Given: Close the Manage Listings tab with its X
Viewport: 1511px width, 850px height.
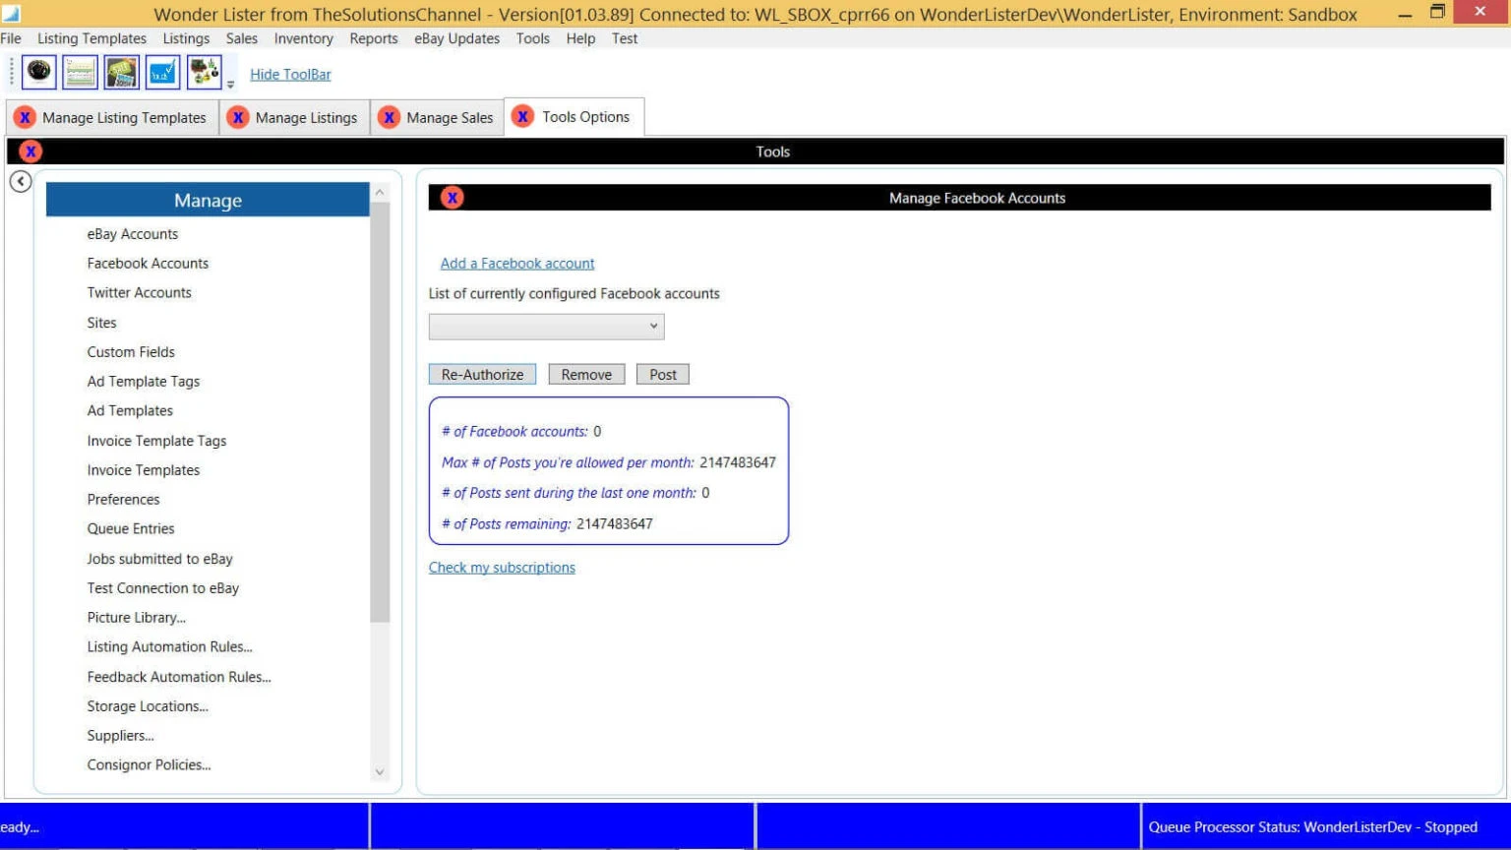Looking at the screenshot, I should click(x=238, y=118).
